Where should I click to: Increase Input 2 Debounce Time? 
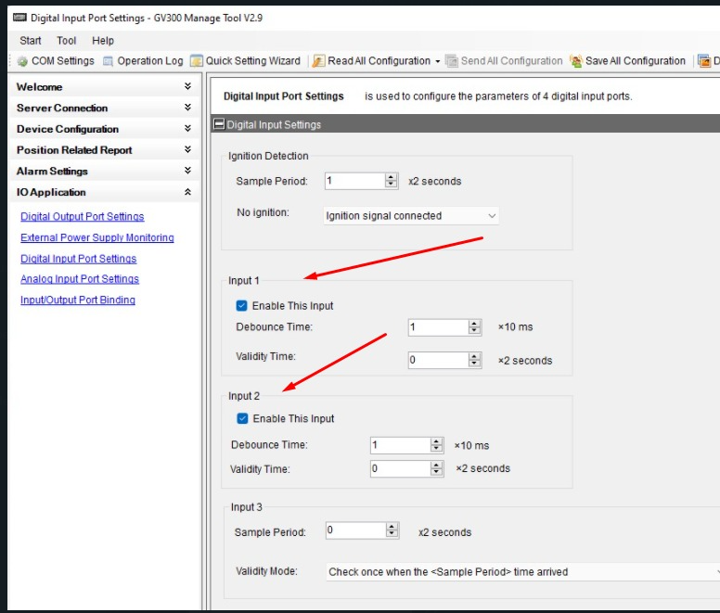coord(437,441)
